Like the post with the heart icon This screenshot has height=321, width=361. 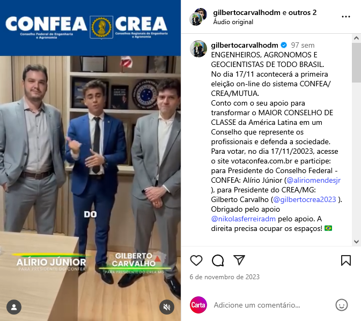coord(196,260)
